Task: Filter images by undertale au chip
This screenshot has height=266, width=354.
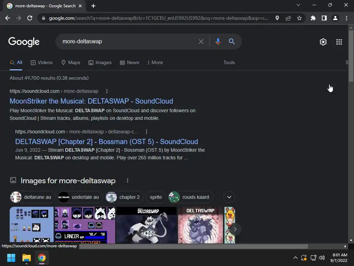Action: coord(80,197)
